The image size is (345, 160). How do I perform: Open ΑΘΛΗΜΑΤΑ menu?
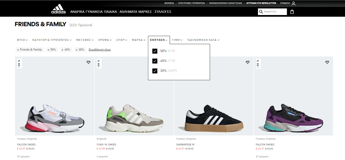129,12
